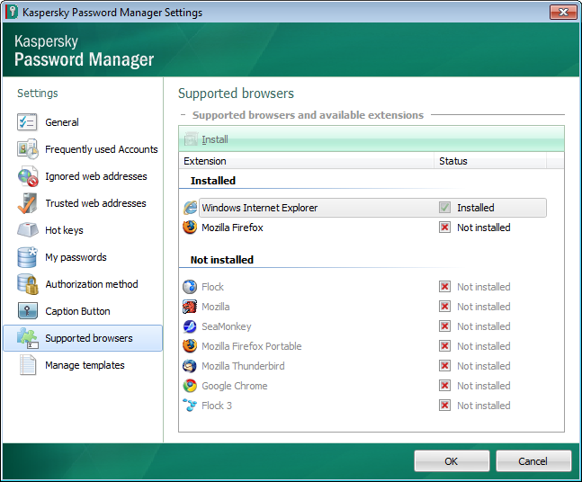This screenshot has height=482, width=582.
Task: Open the Manage templates page
Action: tap(85, 365)
